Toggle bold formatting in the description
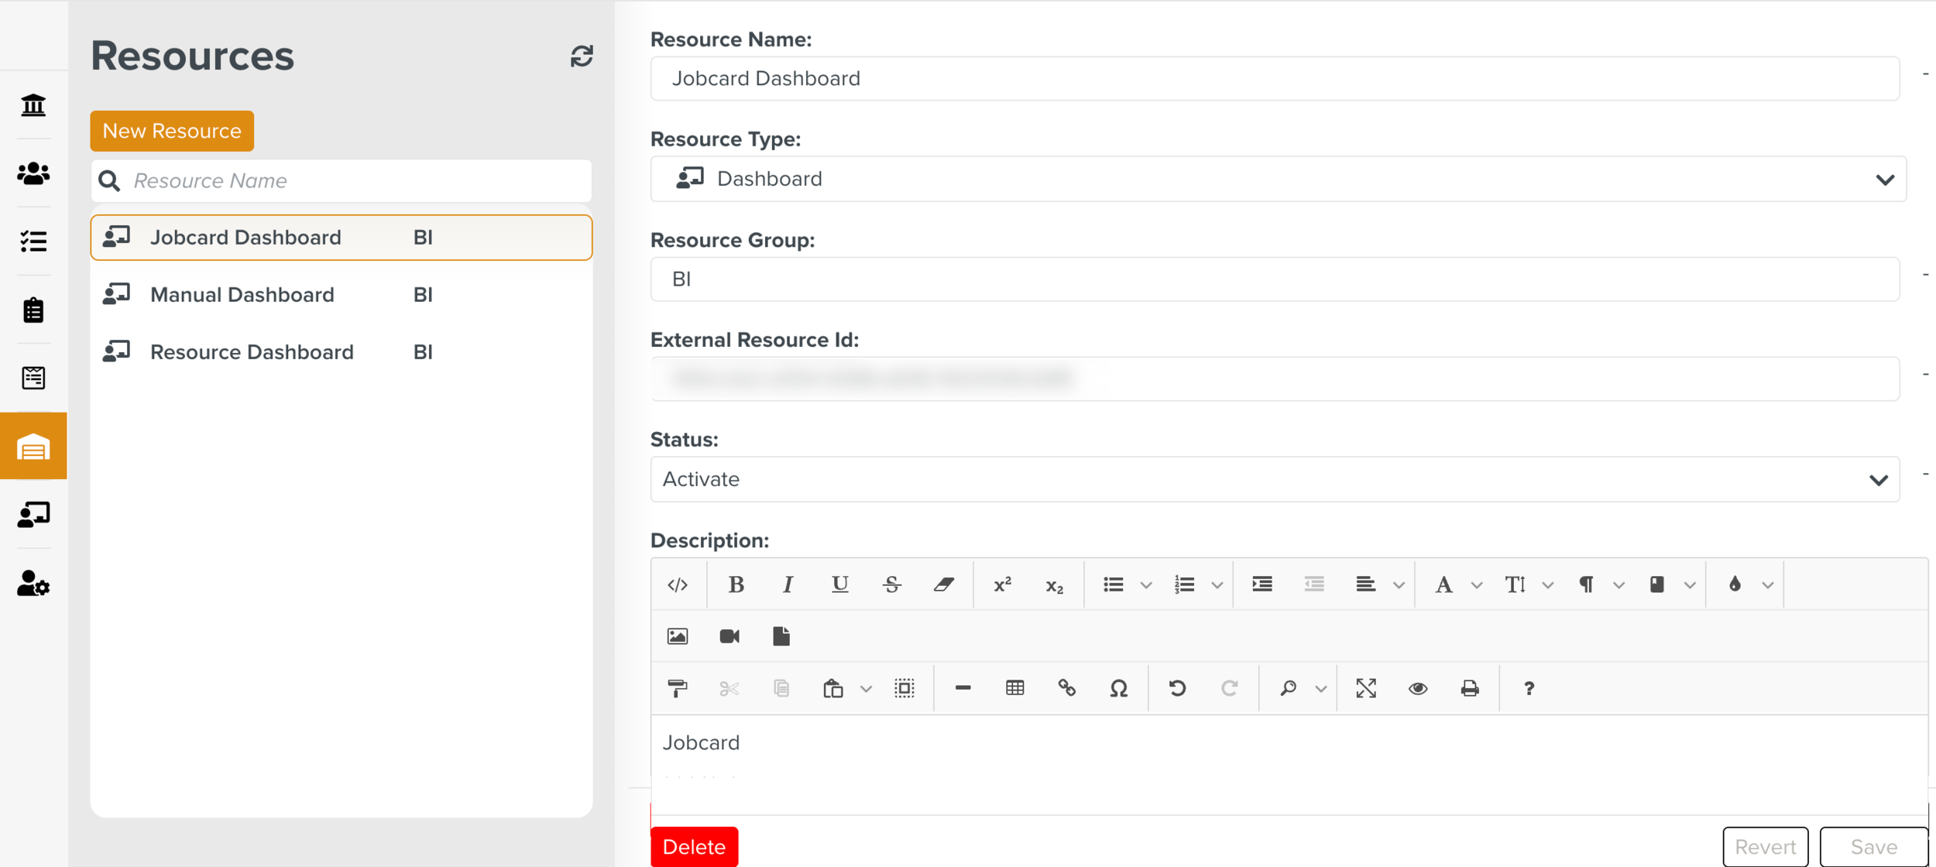Viewport: 1936px width, 867px height. pyautogui.click(x=736, y=584)
